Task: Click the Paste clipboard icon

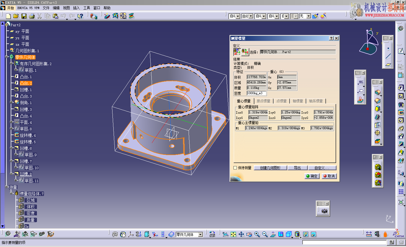Action: (55, 16)
